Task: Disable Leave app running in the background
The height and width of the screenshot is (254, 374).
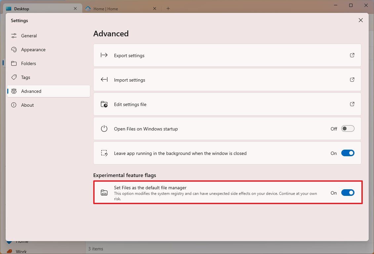Action: [x=348, y=153]
